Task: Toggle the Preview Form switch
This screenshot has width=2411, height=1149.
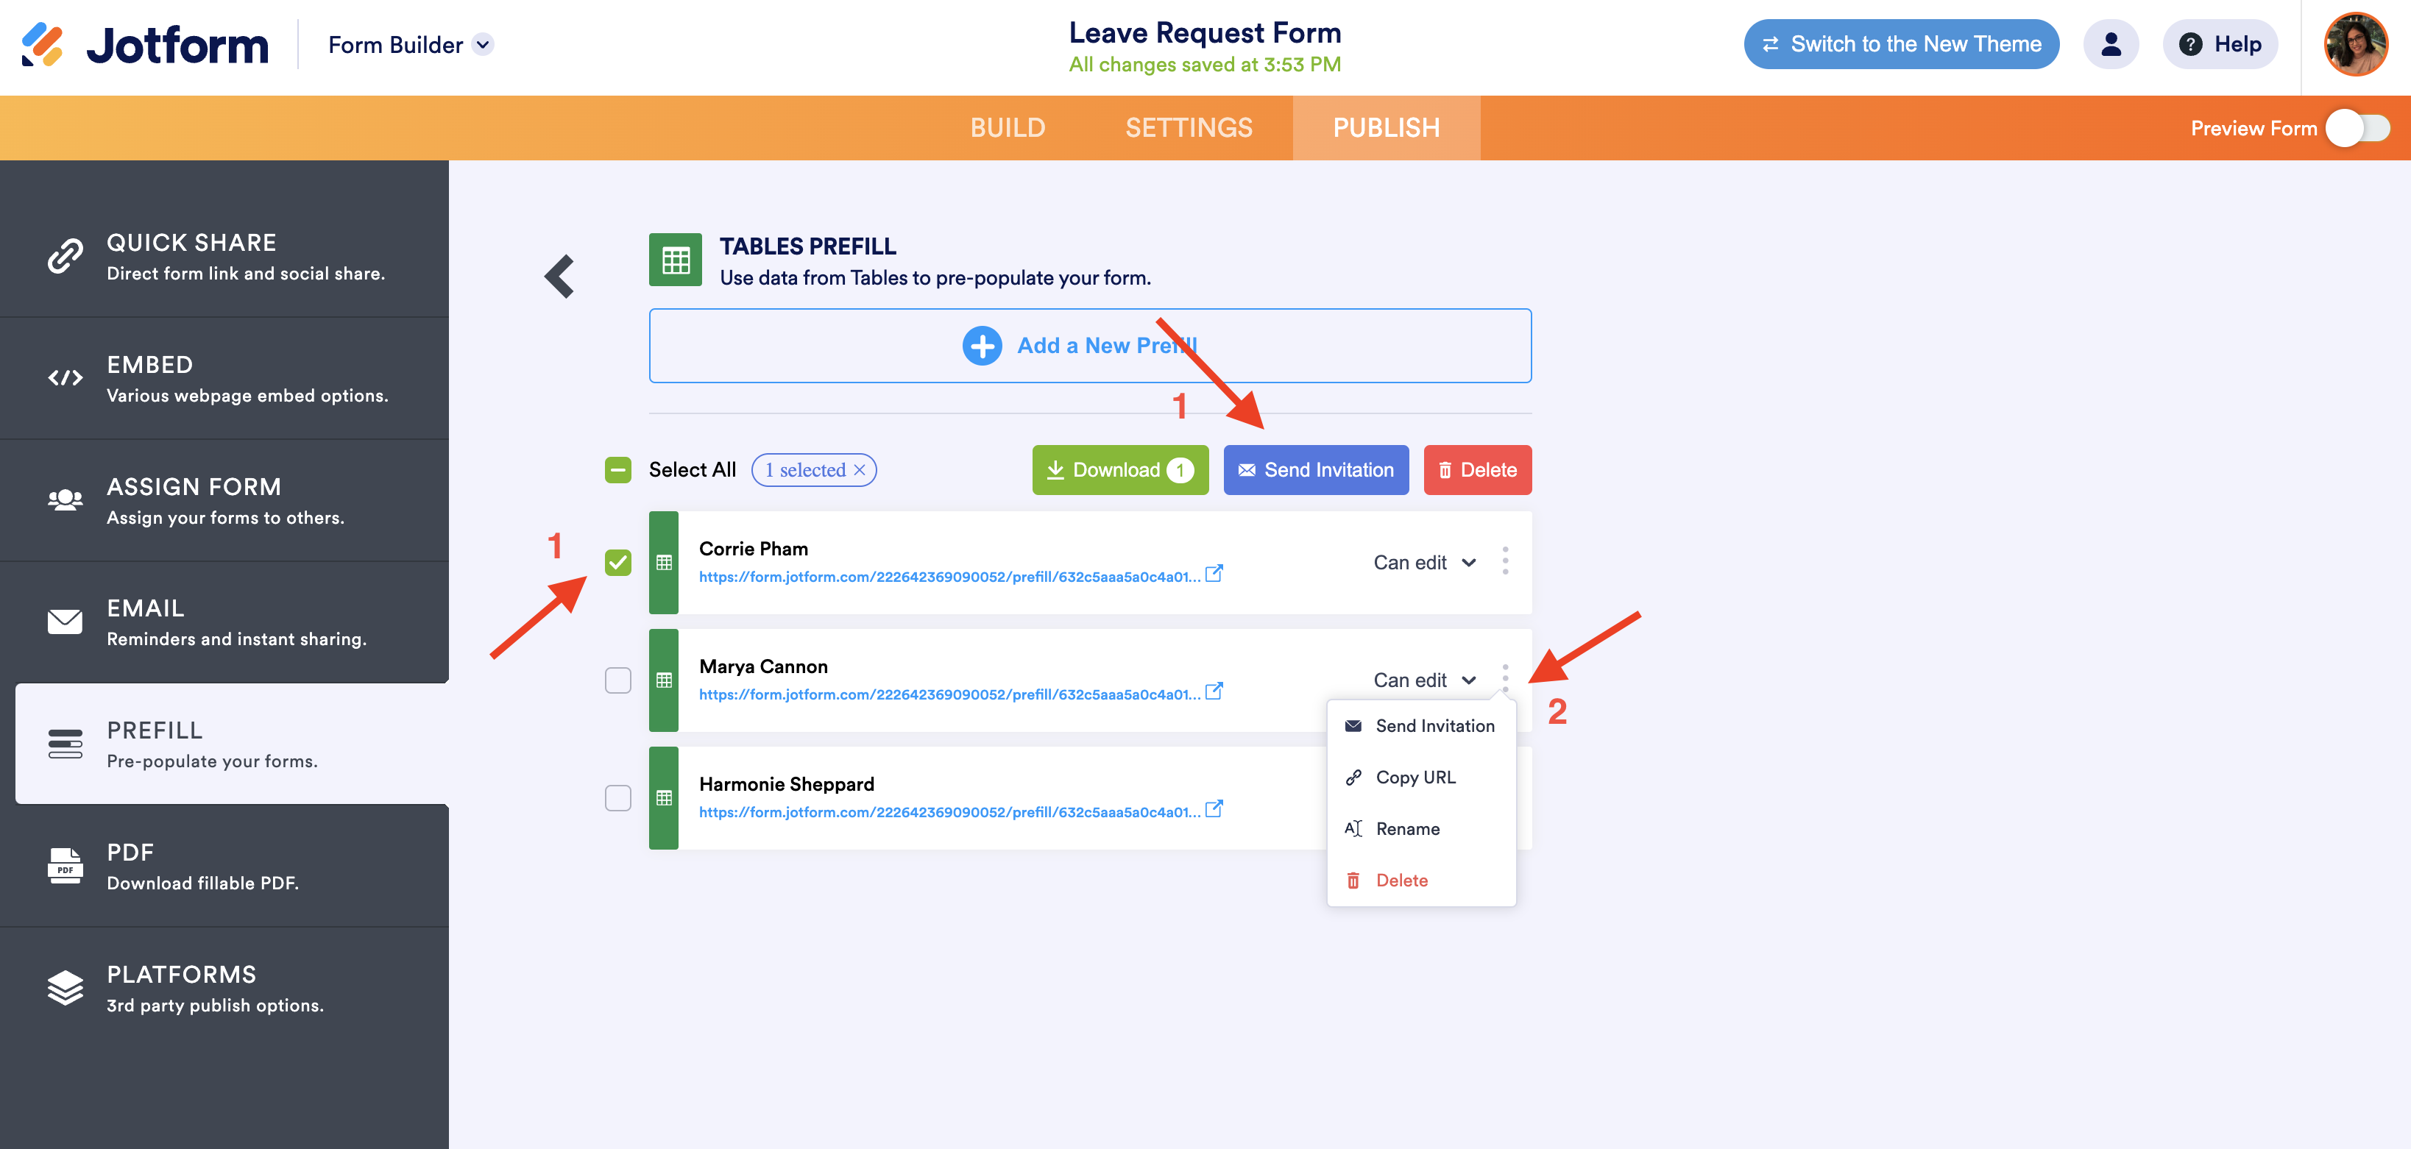Action: point(2359,128)
